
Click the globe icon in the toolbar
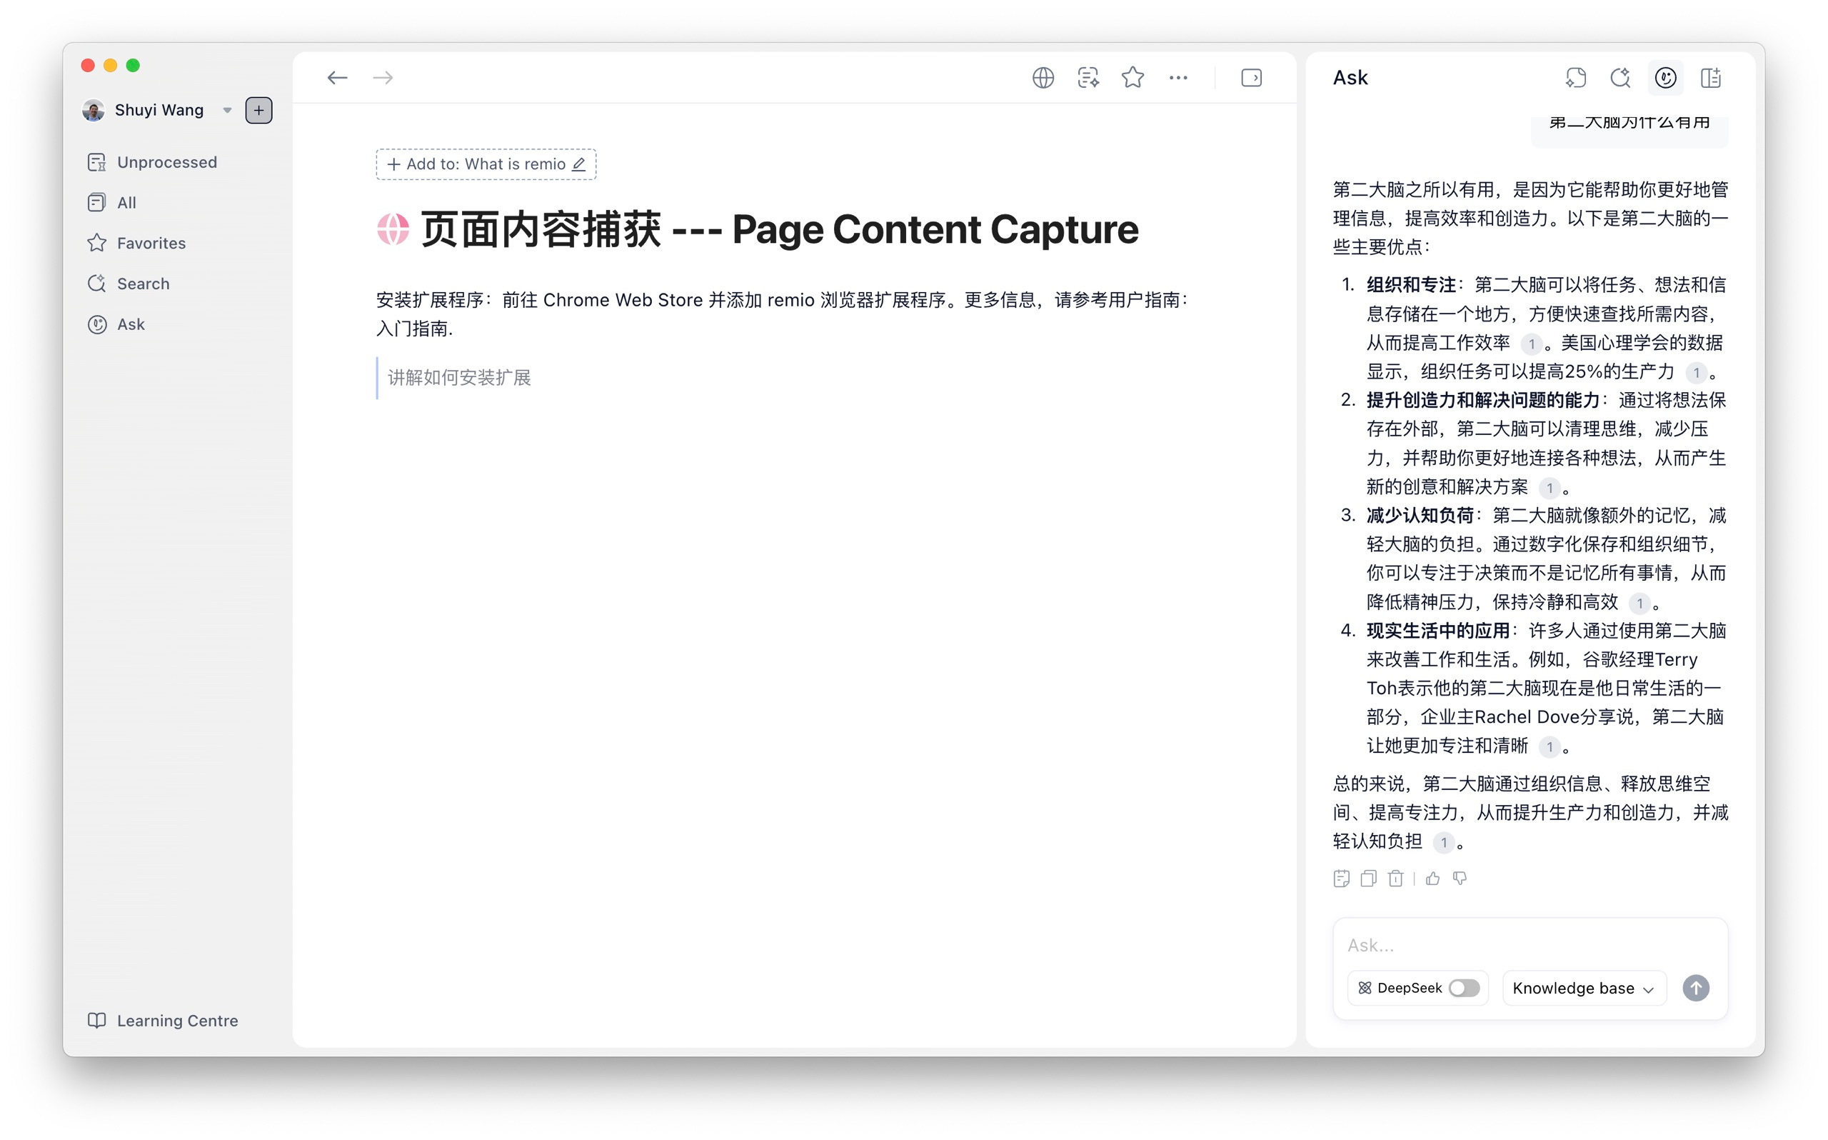click(x=1043, y=78)
